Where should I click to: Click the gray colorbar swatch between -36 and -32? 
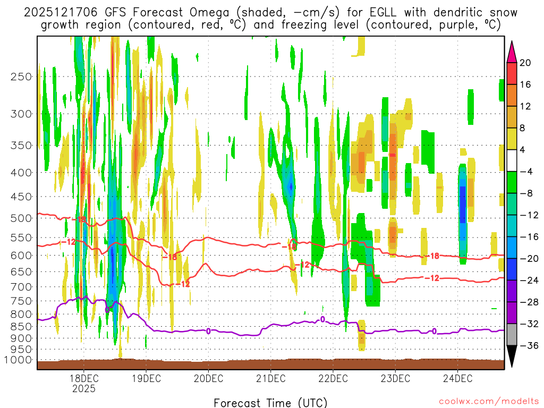(x=512, y=335)
